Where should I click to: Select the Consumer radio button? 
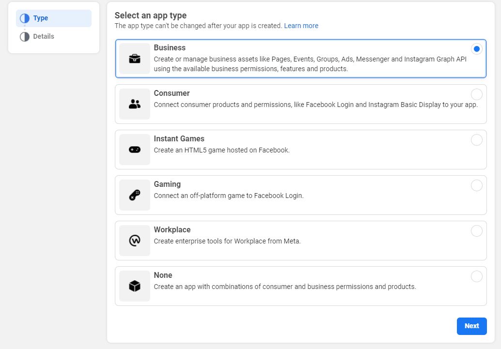(477, 94)
